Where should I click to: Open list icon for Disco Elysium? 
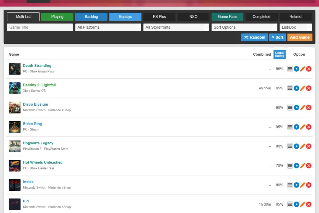tap(290, 108)
